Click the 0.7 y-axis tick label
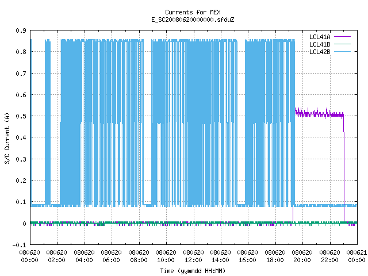This screenshot has height=276, width=368. point(21,74)
